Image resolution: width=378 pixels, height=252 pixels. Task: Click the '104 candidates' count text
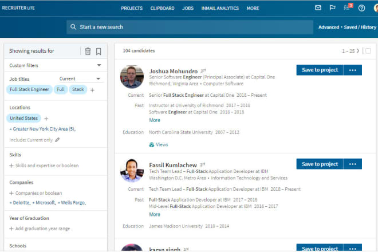pyautogui.click(x=139, y=50)
